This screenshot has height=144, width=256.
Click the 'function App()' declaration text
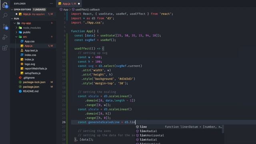(x=83, y=31)
